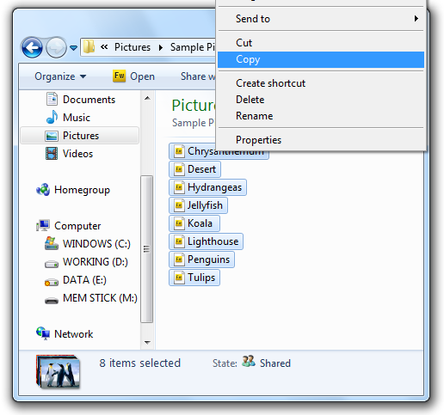The height and width of the screenshot is (415, 444).
Task: Click the WORKING (D:) drive icon
Action: (x=52, y=264)
